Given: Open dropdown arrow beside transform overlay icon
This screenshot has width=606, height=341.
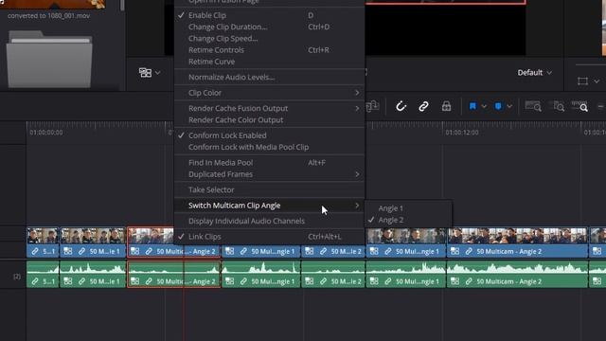Looking at the screenshot, I should coord(597,81).
